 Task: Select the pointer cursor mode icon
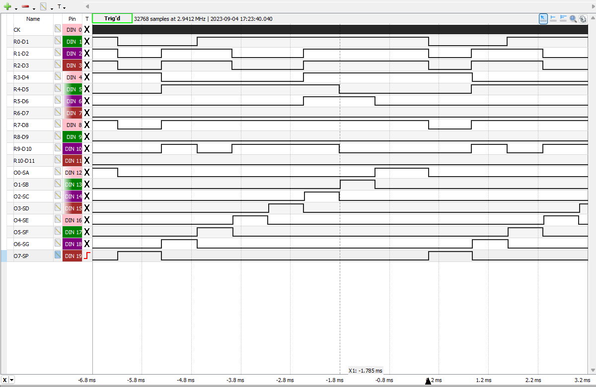(x=543, y=19)
